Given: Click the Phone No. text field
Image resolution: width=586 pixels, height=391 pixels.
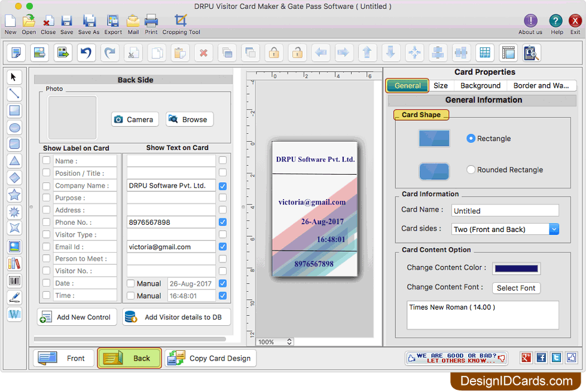Looking at the screenshot, I should coord(171,222).
